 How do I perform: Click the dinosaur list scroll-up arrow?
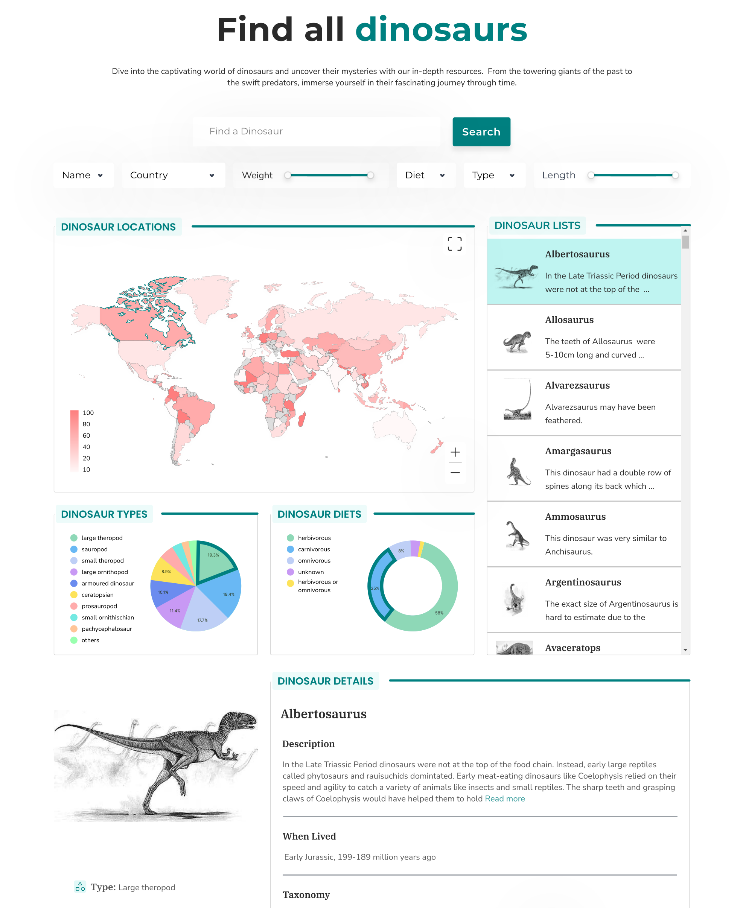click(685, 230)
